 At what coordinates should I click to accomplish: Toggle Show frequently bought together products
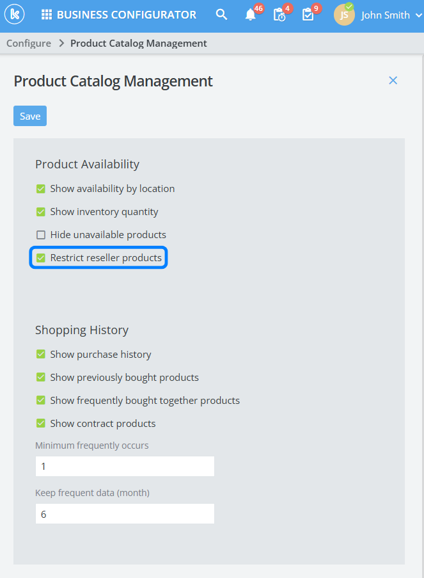pyautogui.click(x=41, y=401)
